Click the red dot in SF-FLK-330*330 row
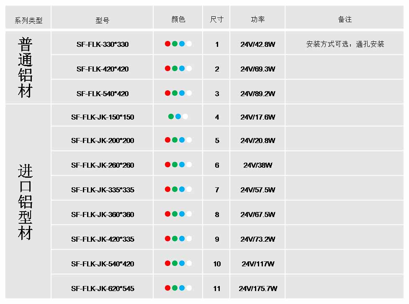Image resolution: width=409 pixels, height=304 pixels. (x=167, y=43)
